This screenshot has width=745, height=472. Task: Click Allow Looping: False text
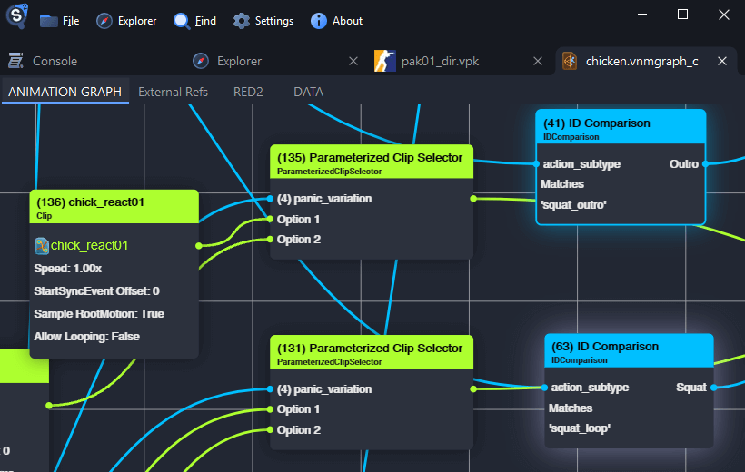pos(87,337)
